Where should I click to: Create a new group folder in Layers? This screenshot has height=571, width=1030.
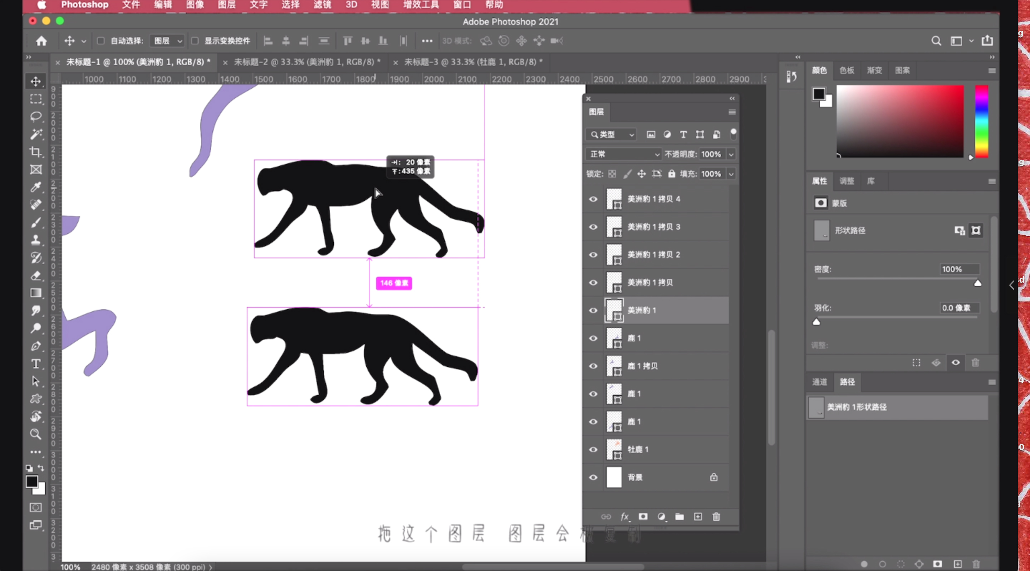680,517
